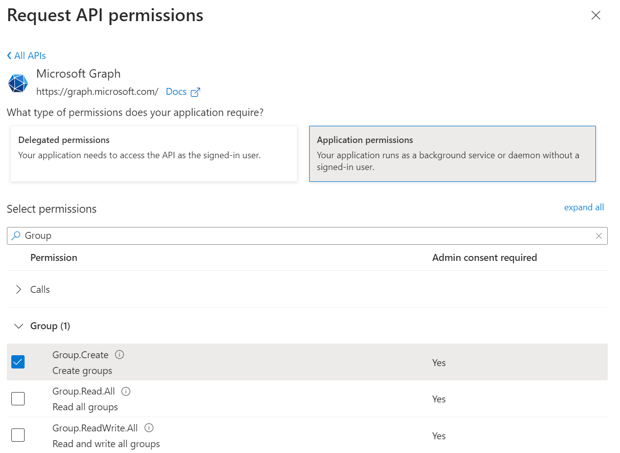Collapse the Group (1) permission section
The image size is (620, 453).
click(19, 326)
